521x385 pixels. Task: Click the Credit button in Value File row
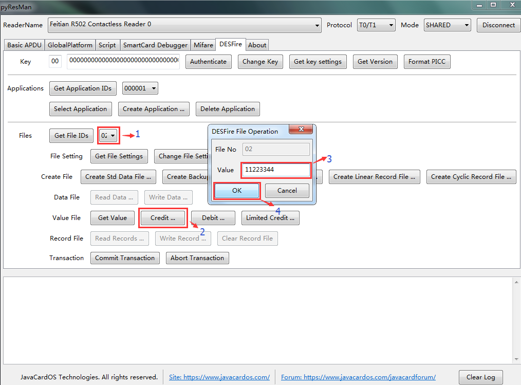(x=163, y=218)
